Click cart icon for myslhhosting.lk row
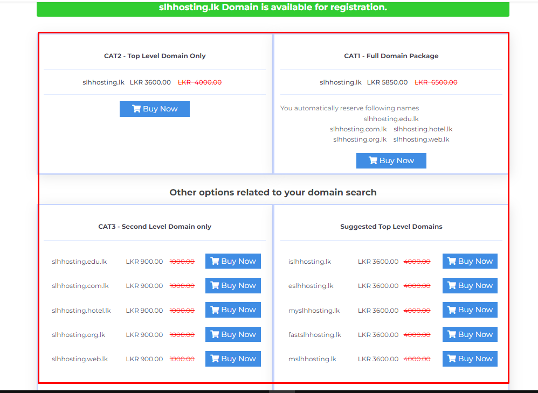538x393 pixels. pyautogui.click(x=452, y=310)
